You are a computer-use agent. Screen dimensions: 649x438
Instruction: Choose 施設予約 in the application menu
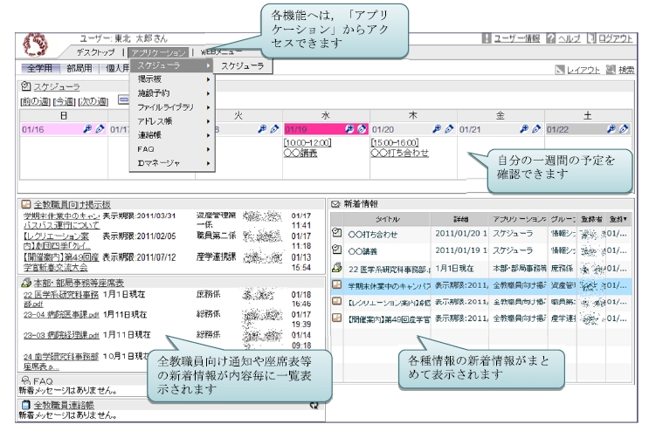172,93
